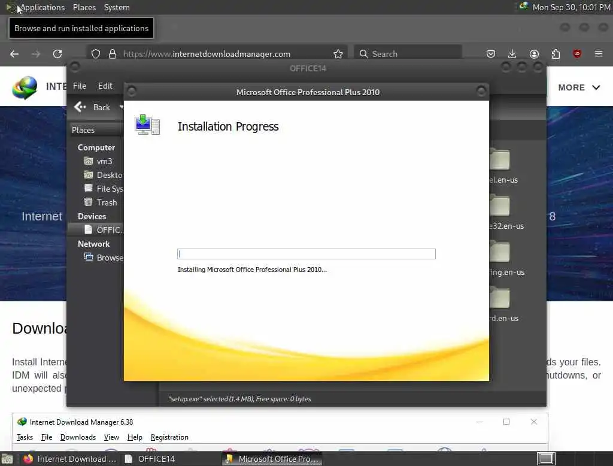Viewport: 613px width, 466px height.
Task: Click the site padlock icon
Action: [x=113, y=54]
